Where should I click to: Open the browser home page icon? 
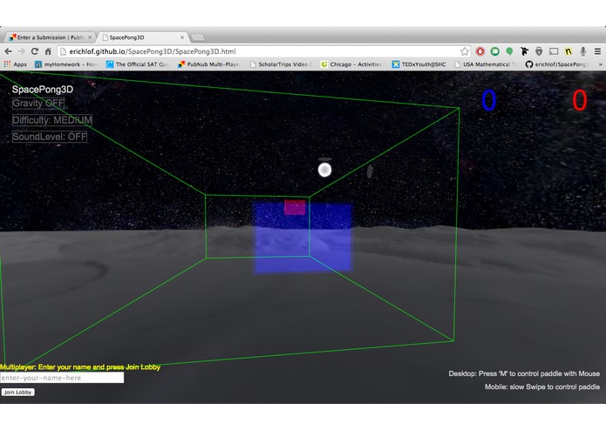click(x=48, y=51)
